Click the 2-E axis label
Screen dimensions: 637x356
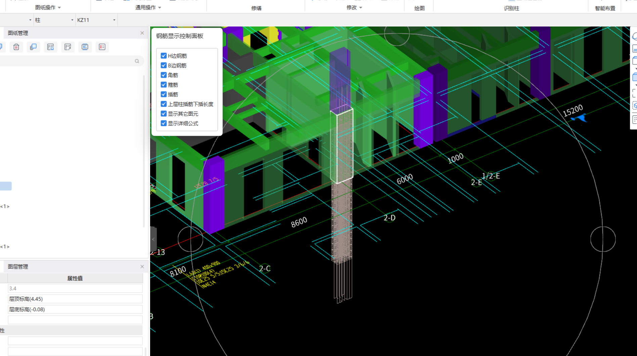pyautogui.click(x=476, y=182)
